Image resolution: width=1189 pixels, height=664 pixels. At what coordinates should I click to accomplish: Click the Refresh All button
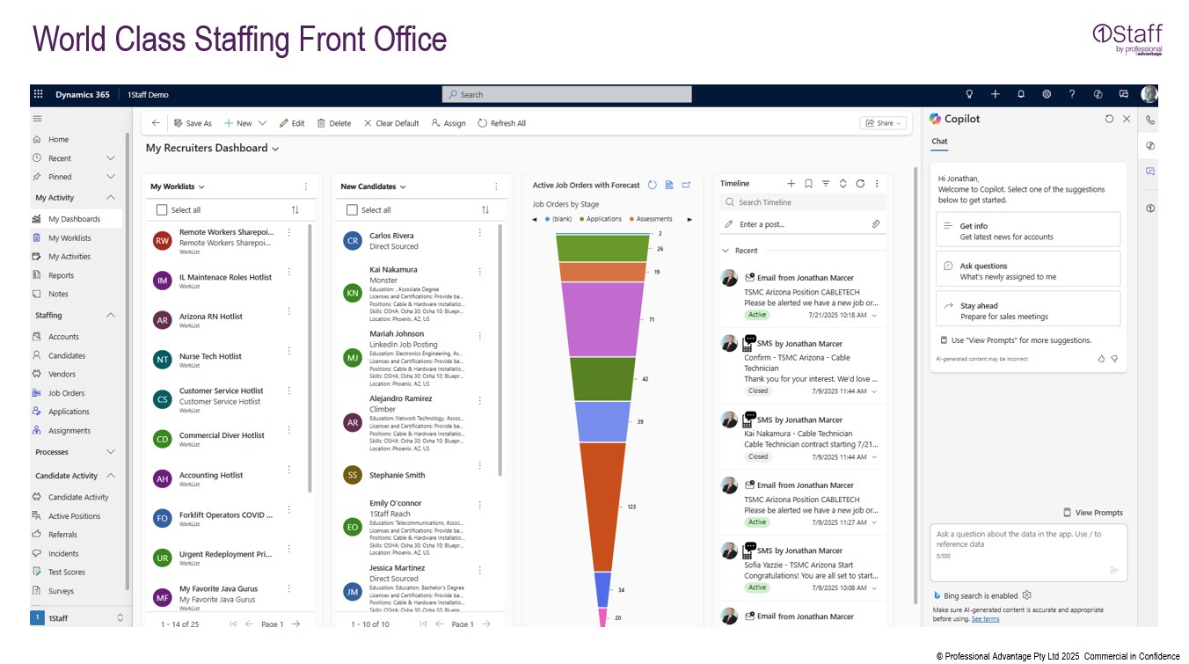tap(501, 123)
